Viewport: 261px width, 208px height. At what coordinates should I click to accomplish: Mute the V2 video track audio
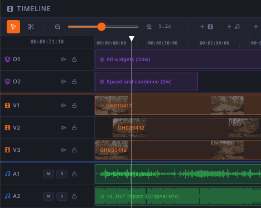[x=63, y=128]
